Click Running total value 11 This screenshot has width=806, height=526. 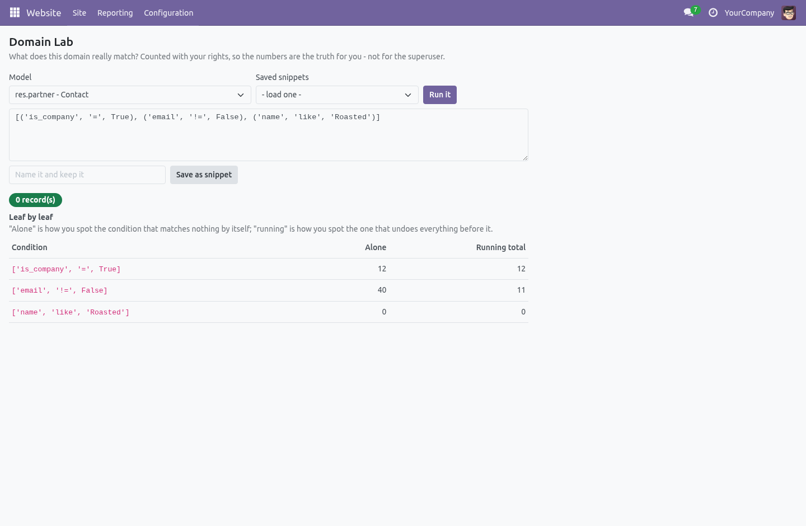click(x=521, y=290)
